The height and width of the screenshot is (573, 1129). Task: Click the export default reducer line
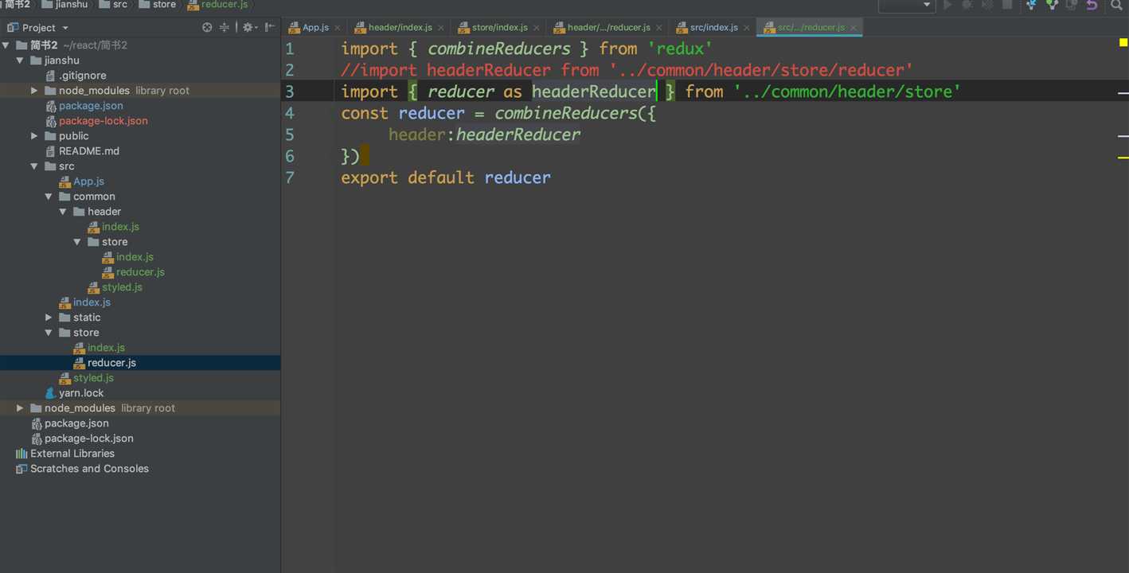(x=446, y=177)
